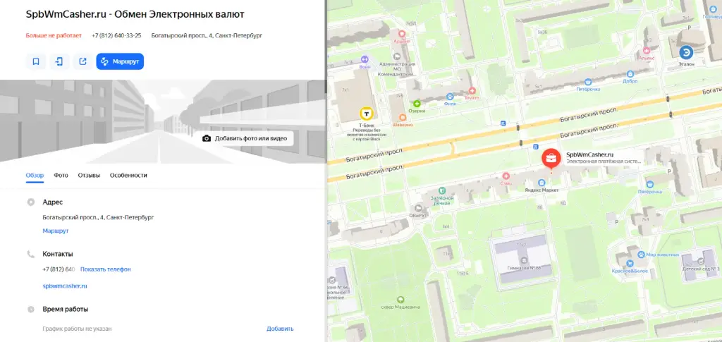Click Добавить next to working hours
Image resolution: width=722 pixels, height=342 pixels.
[280, 329]
